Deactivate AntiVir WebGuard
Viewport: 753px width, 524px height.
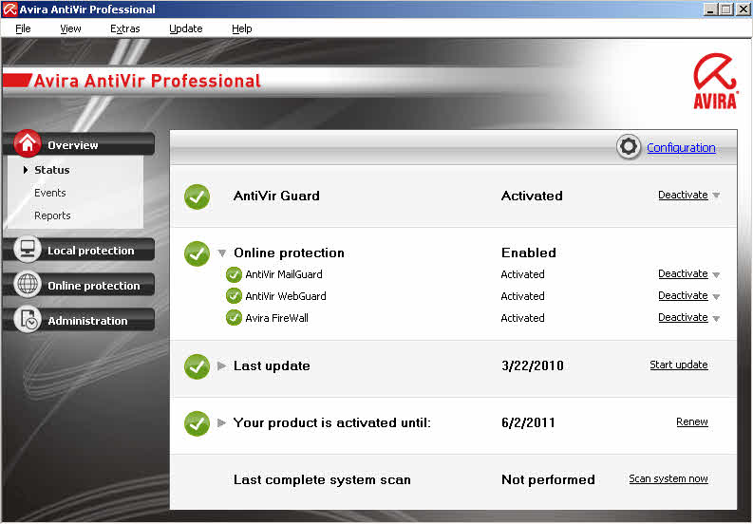click(x=683, y=295)
